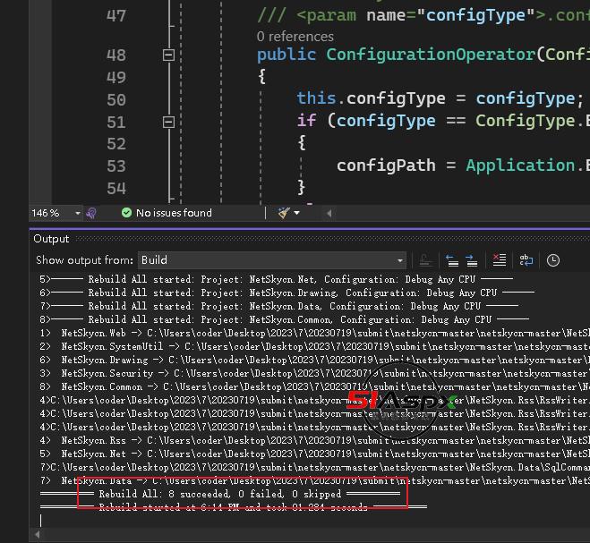This screenshot has width=590, height=543.
Task: Go to next message in Output
Action: (471, 260)
